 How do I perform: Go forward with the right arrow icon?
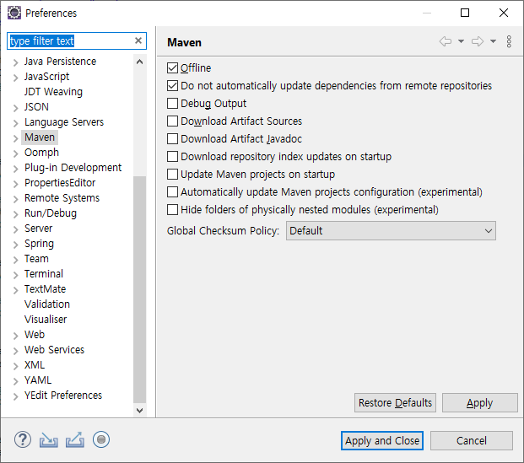478,41
